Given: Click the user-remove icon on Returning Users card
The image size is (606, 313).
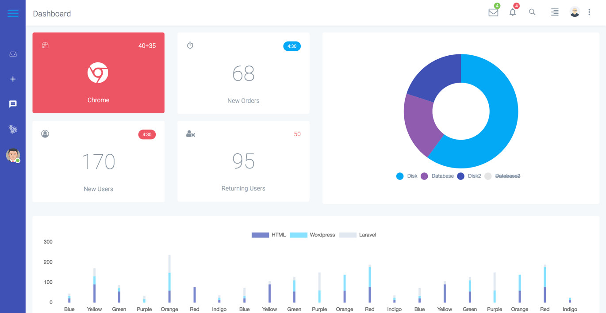Looking at the screenshot, I should coord(191,134).
